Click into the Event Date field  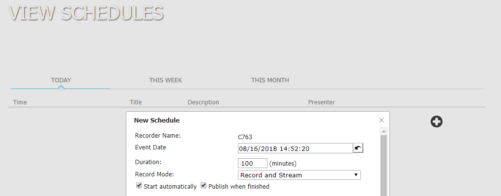(x=295, y=148)
